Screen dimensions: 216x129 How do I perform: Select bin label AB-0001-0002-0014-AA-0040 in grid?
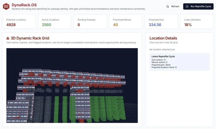[18, 103]
